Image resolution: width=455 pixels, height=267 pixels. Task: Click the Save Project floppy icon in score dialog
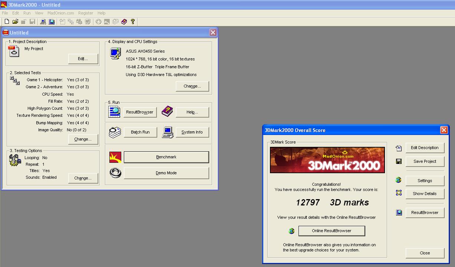point(399,161)
